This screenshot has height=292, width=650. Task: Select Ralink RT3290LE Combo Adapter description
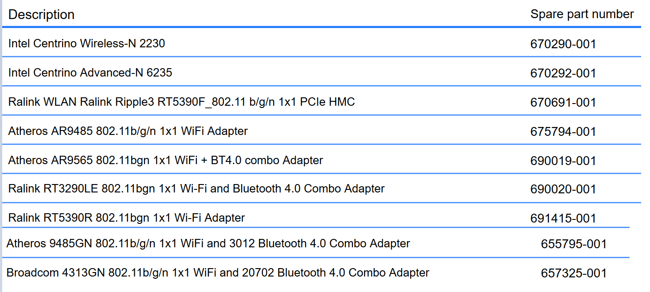(x=196, y=188)
